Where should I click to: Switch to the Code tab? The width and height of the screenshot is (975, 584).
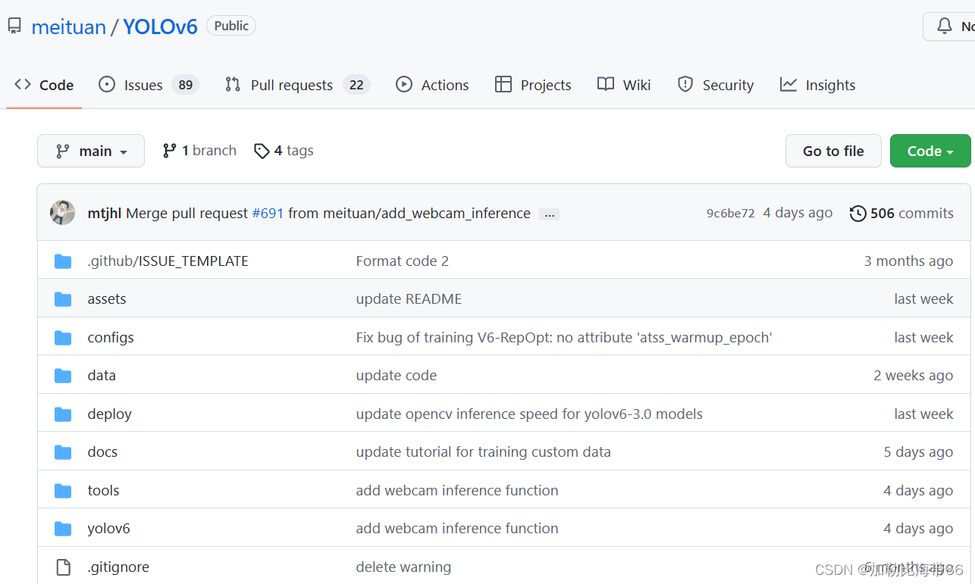(x=44, y=85)
